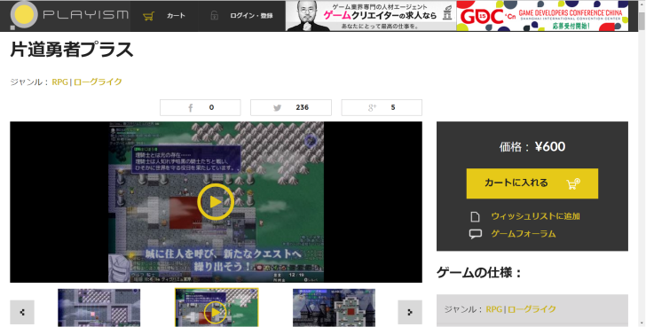Screen dimensions: 646x327
Task: Share on Facebook icon button
Action: pyautogui.click(x=201, y=108)
